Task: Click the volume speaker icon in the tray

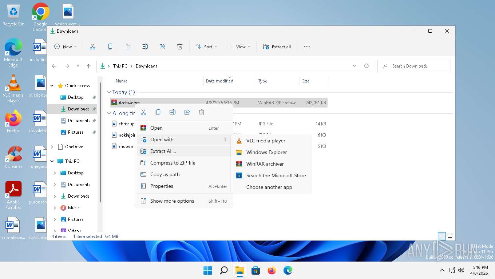Action: click(461, 270)
